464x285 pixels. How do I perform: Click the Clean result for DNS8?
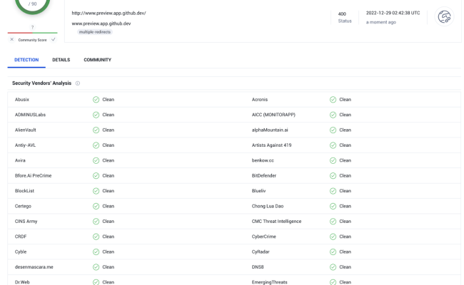(x=345, y=267)
